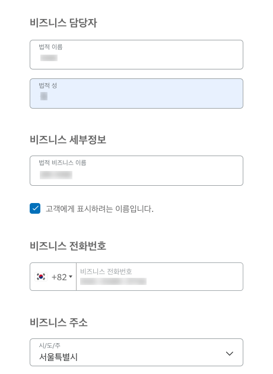Click into the highlighted 법적 성 field
The height and width of the screenshot is (374, 273).
click(136, 94)
